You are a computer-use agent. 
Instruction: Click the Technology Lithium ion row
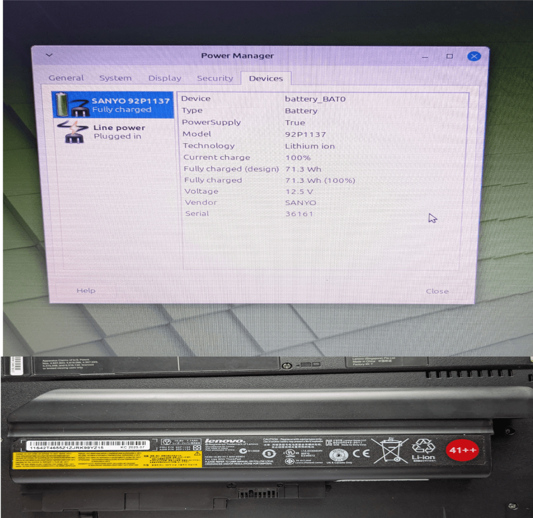(312, 146)
